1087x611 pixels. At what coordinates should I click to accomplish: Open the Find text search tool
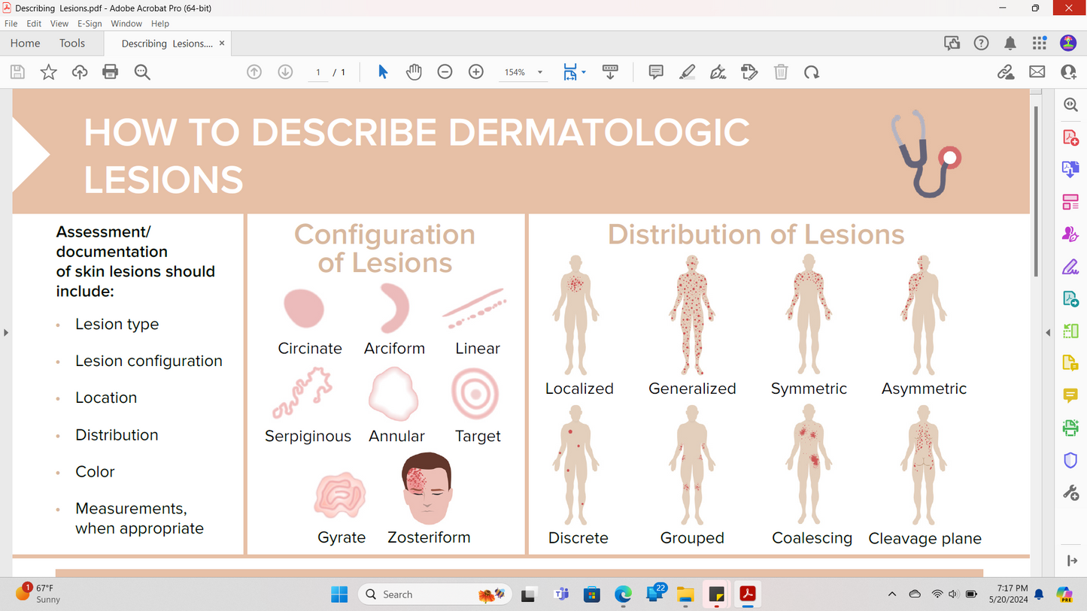[x=142, y=72]
